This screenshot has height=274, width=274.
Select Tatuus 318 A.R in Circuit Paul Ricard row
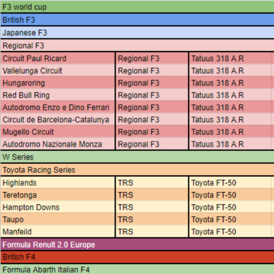point(230,58)
